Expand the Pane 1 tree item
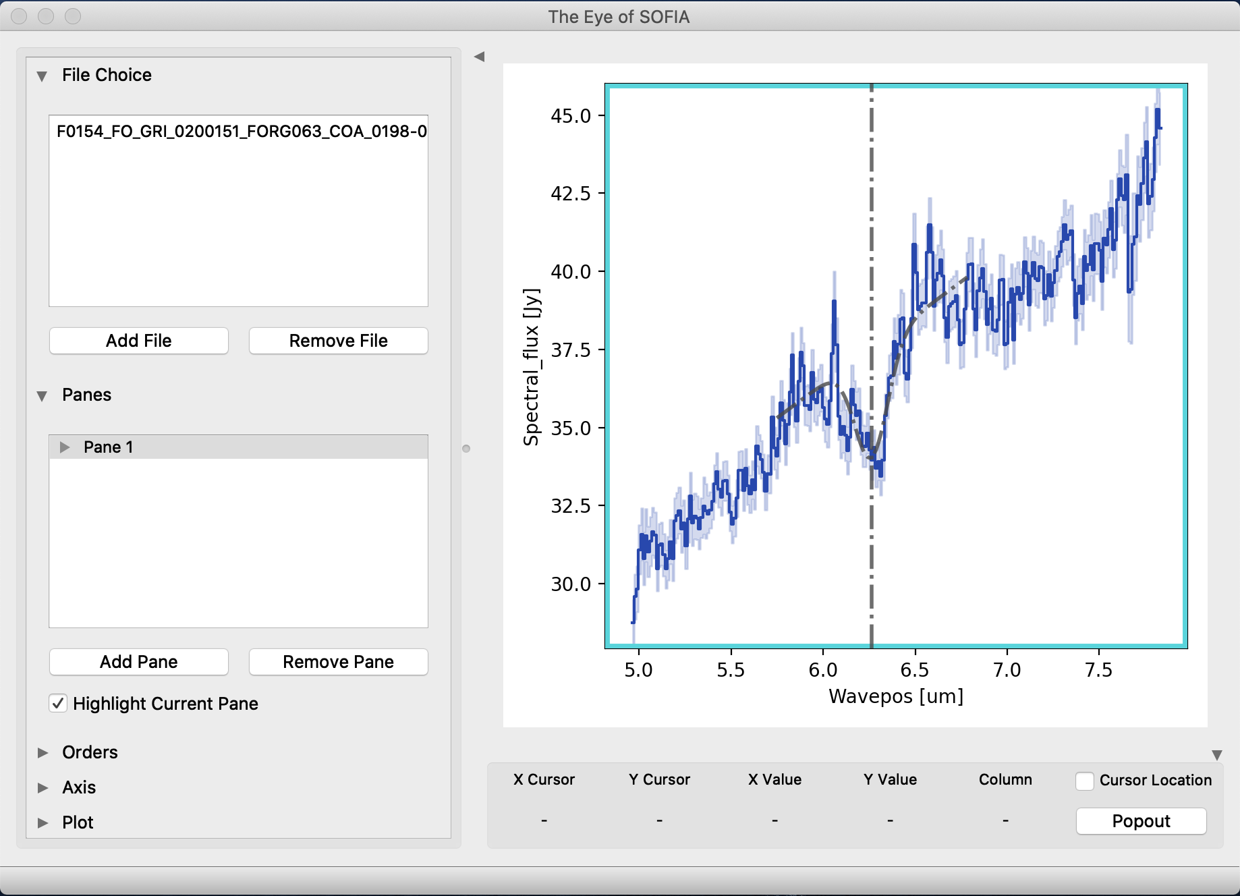 pos(65,447)
